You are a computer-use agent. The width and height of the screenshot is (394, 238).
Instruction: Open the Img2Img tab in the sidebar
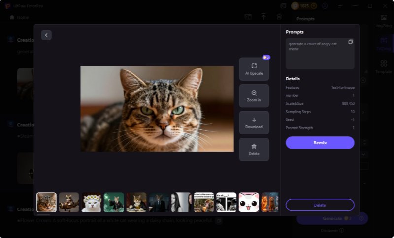click(x=383, y=21)
